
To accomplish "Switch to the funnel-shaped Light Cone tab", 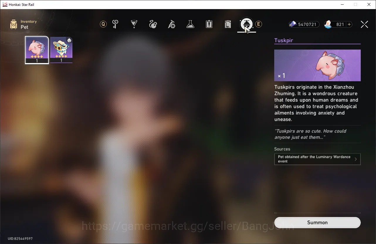I will tap(134, 24).
